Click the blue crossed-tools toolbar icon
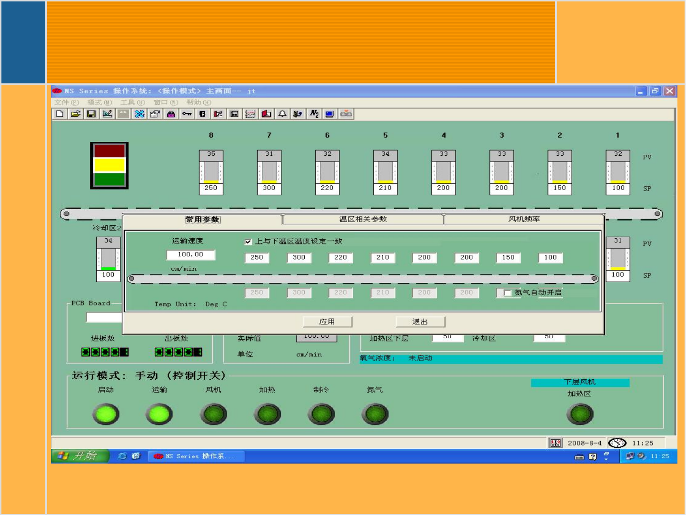The image size is (686, 515). [x=139, y=114]
